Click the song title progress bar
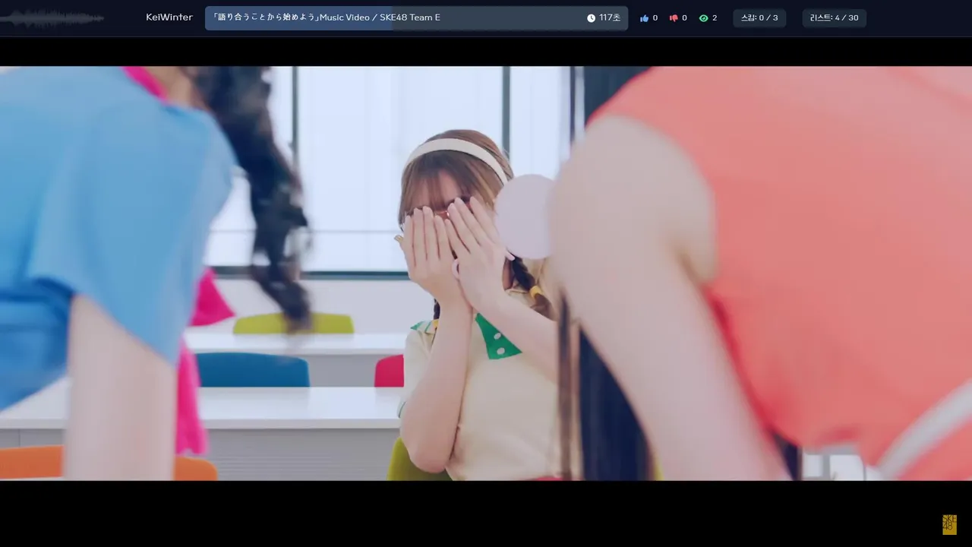 tap(416, 18)
